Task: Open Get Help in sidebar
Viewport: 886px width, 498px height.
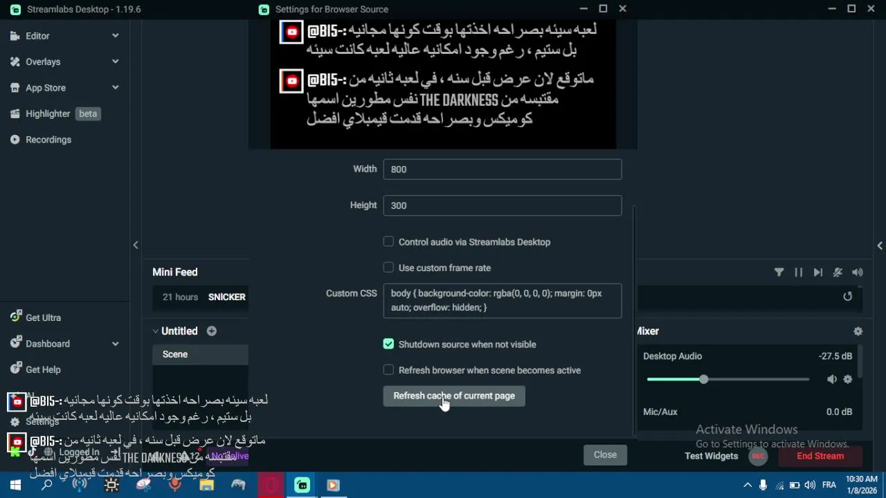Action: tap(43, 369)
